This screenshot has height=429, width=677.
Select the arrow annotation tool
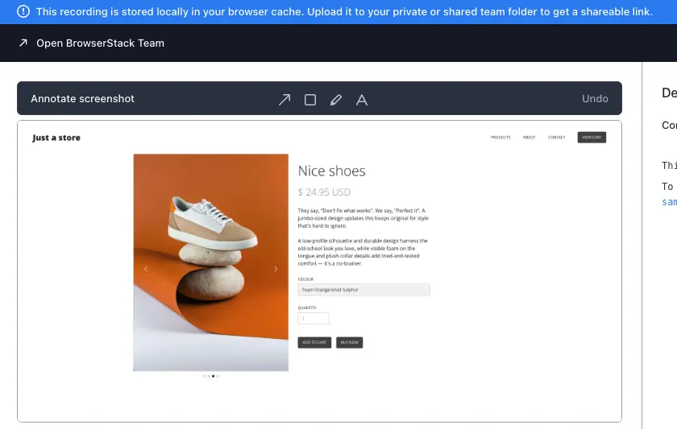[285, 100]
